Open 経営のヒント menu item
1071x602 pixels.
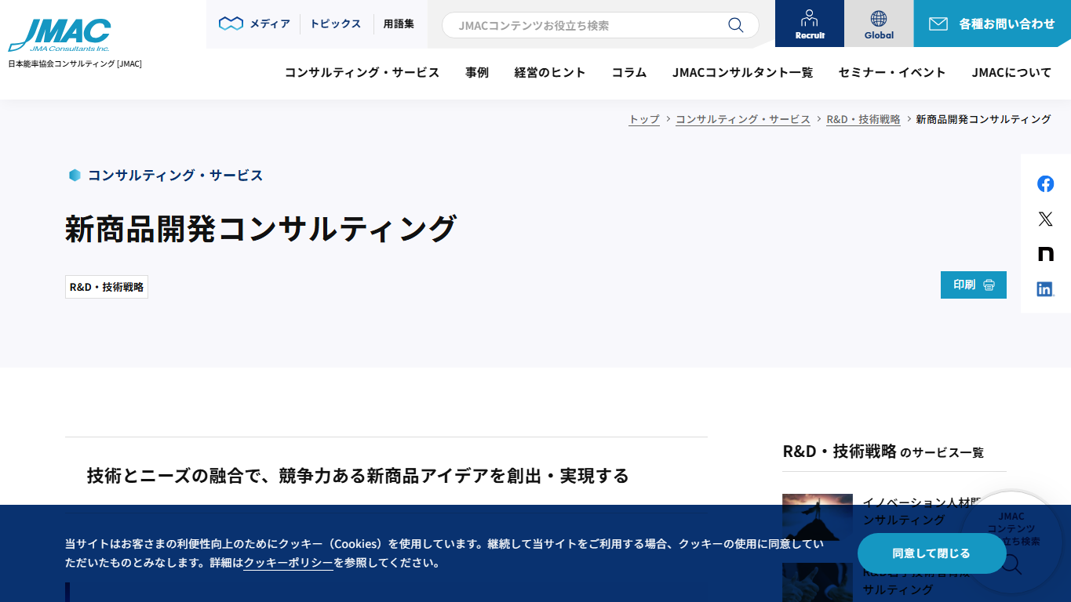pos(550,72)
